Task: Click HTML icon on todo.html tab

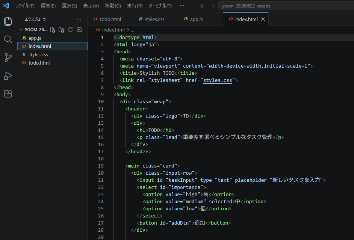Action: click(x=95, y=19)
